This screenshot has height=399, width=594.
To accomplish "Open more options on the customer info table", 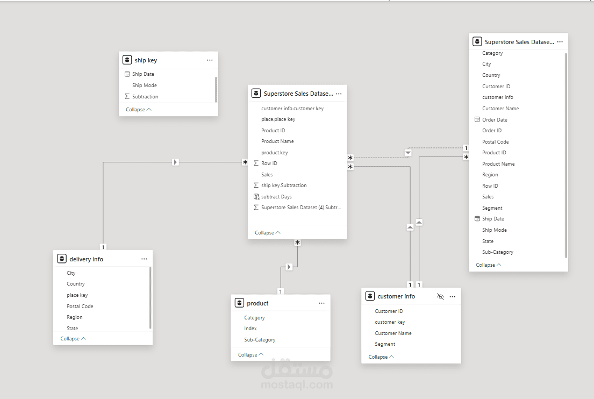I will (452, 296).
